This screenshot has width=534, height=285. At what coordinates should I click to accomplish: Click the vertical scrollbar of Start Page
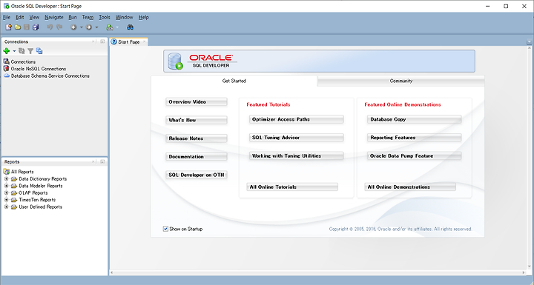[529, 157]
